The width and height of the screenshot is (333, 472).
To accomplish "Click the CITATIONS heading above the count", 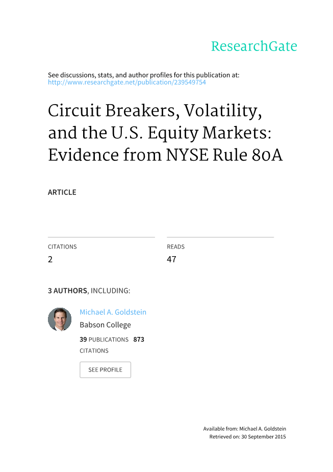I will [x=62, y=247].
